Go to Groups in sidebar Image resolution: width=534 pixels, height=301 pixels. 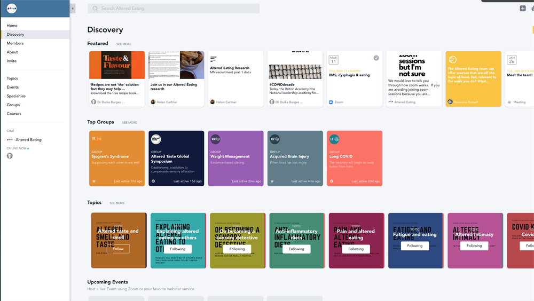tap(13, 105)
